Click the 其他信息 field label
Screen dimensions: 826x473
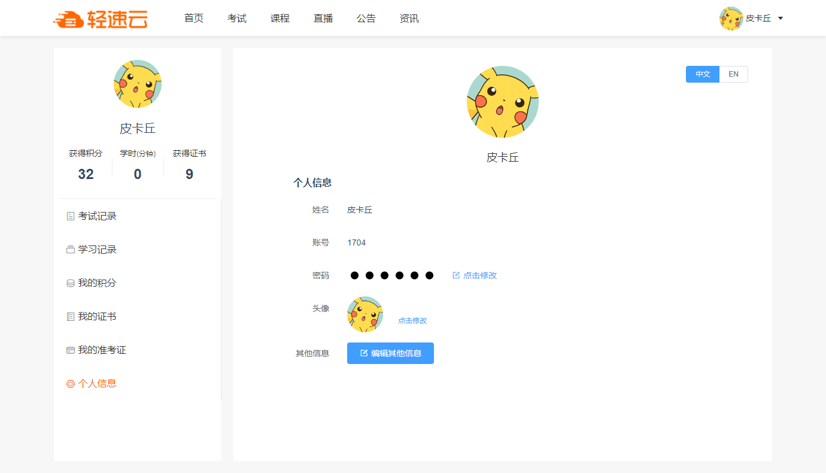tap(312, 353)
